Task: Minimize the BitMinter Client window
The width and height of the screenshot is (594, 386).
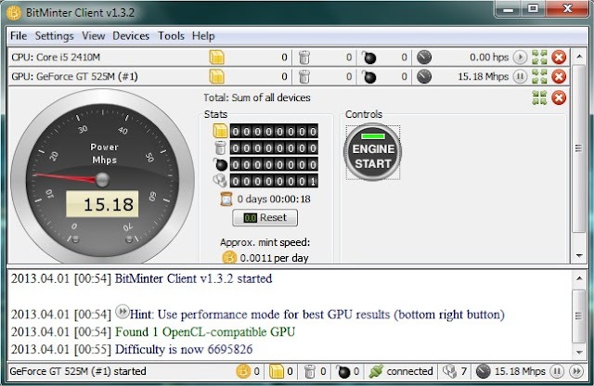Action: (508, 9)
